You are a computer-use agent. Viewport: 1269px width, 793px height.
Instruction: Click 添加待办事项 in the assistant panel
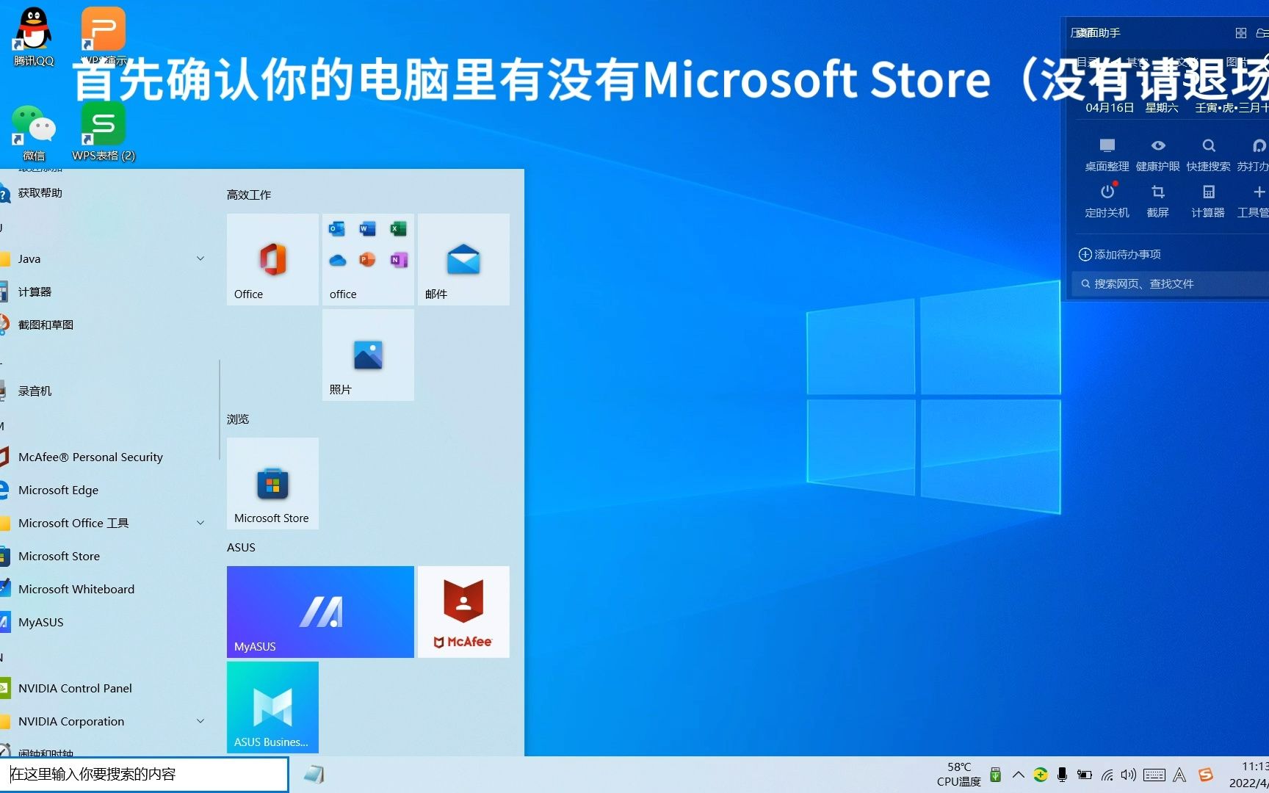(x=1119, y=254)
